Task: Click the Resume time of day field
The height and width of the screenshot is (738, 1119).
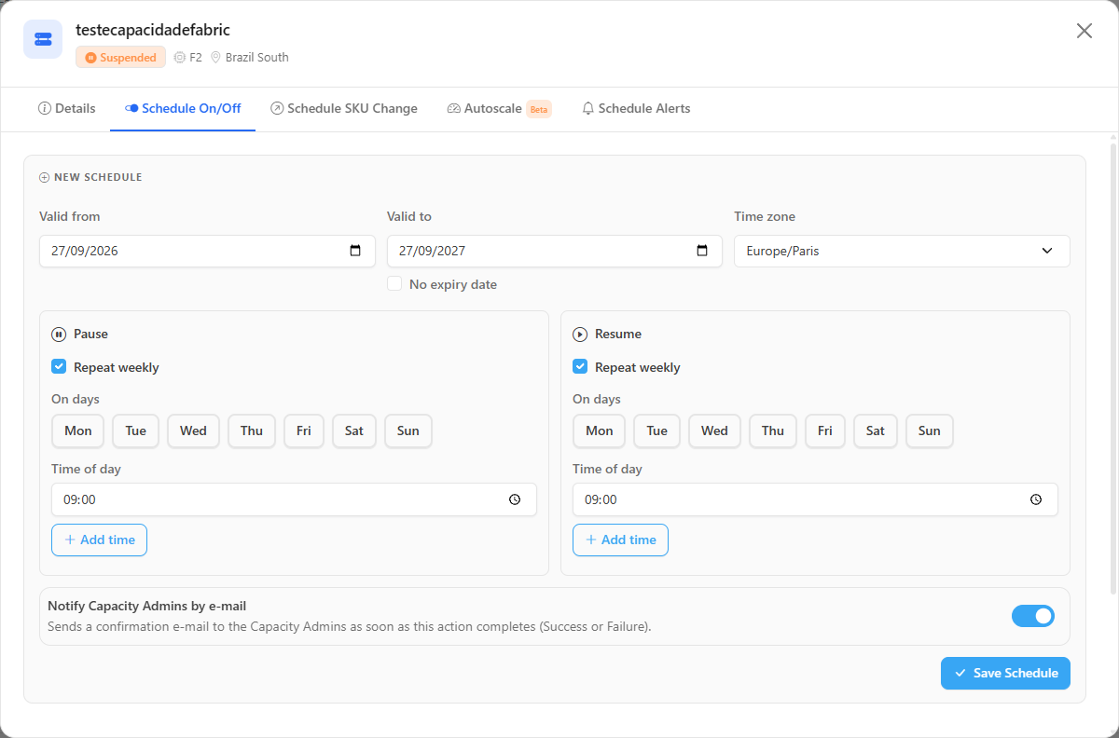Action: tap(815, 499)
